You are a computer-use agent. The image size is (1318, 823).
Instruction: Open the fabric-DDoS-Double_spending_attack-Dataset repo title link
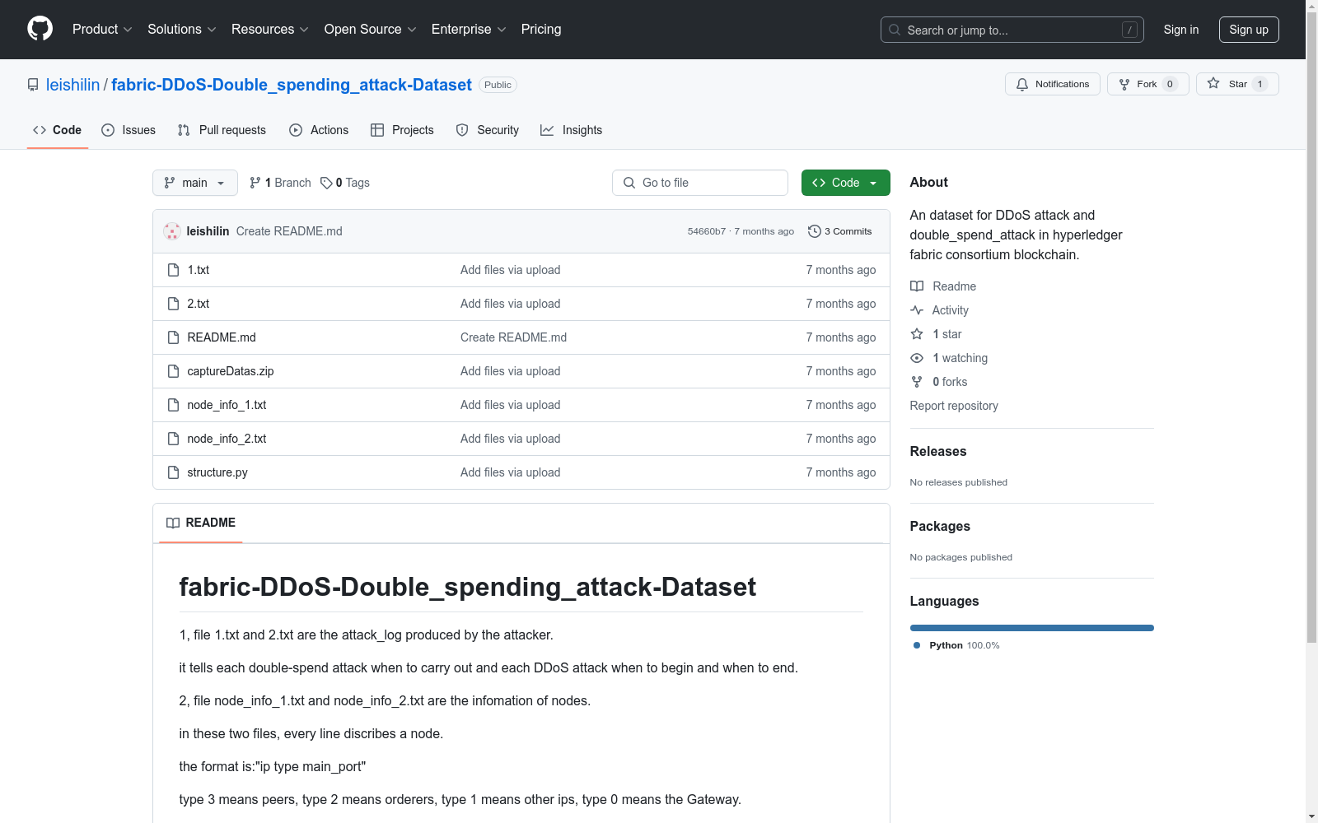pyautogui.click(x=292, y=85)
